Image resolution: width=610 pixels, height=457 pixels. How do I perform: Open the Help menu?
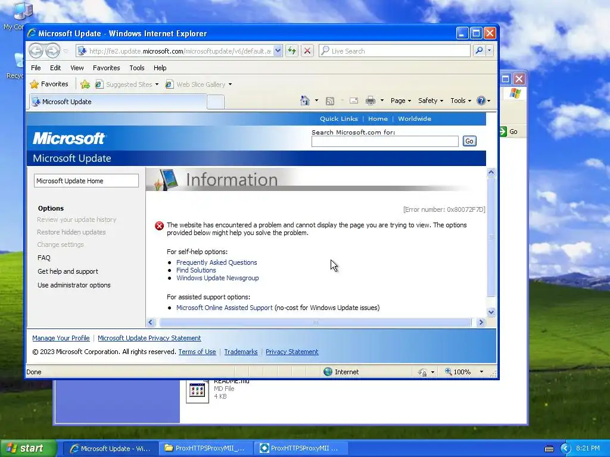160,68
